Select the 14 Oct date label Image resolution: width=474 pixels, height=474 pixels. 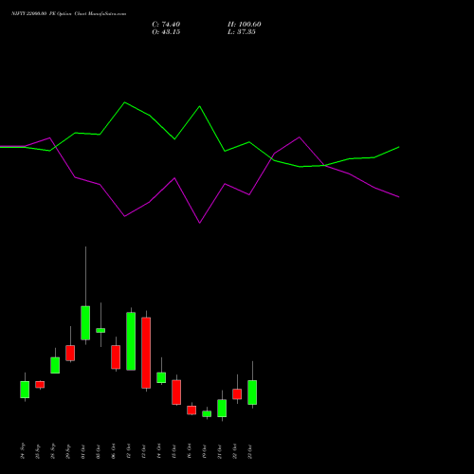pyautogui.click(x=159, y=451)
